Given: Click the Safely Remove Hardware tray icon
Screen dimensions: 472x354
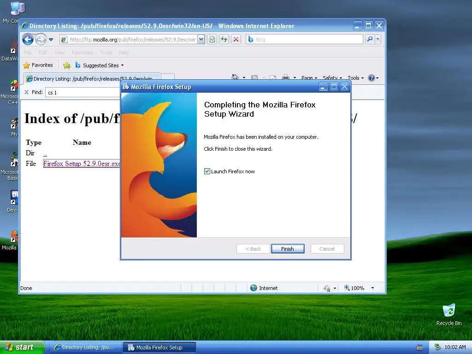Looking at the screenshot, I should point(438,347).
